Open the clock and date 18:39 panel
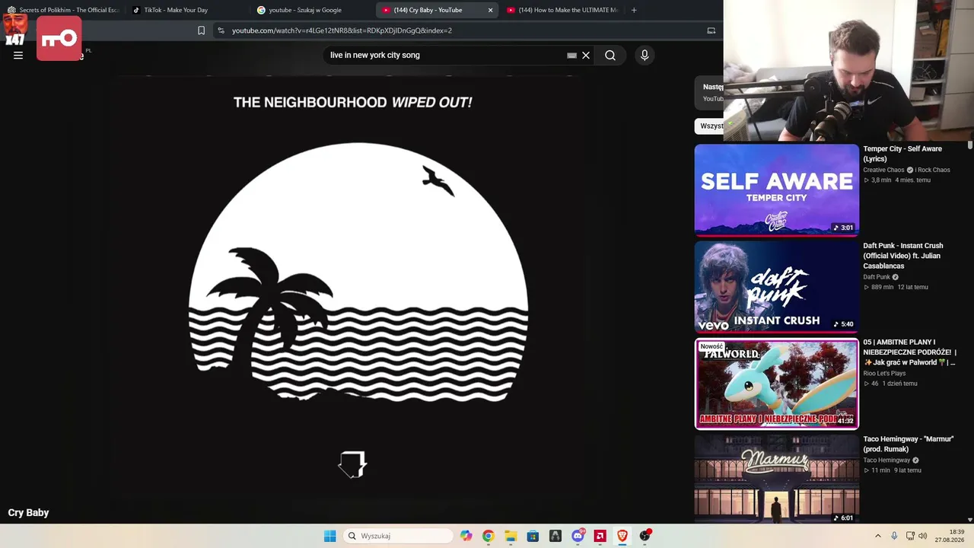Viewport: 974px width, 548px height. coord(950,536)
